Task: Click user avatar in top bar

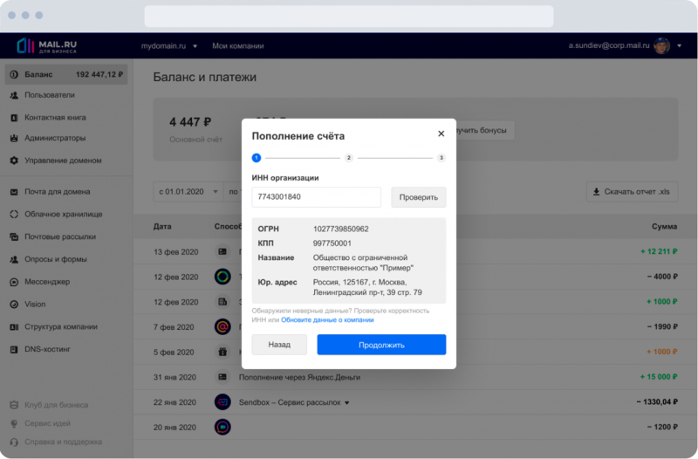Action: point(661,45)
